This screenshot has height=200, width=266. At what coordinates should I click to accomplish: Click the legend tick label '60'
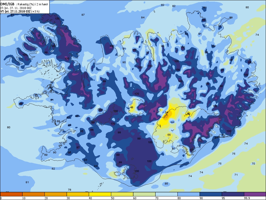pos(135,198)
